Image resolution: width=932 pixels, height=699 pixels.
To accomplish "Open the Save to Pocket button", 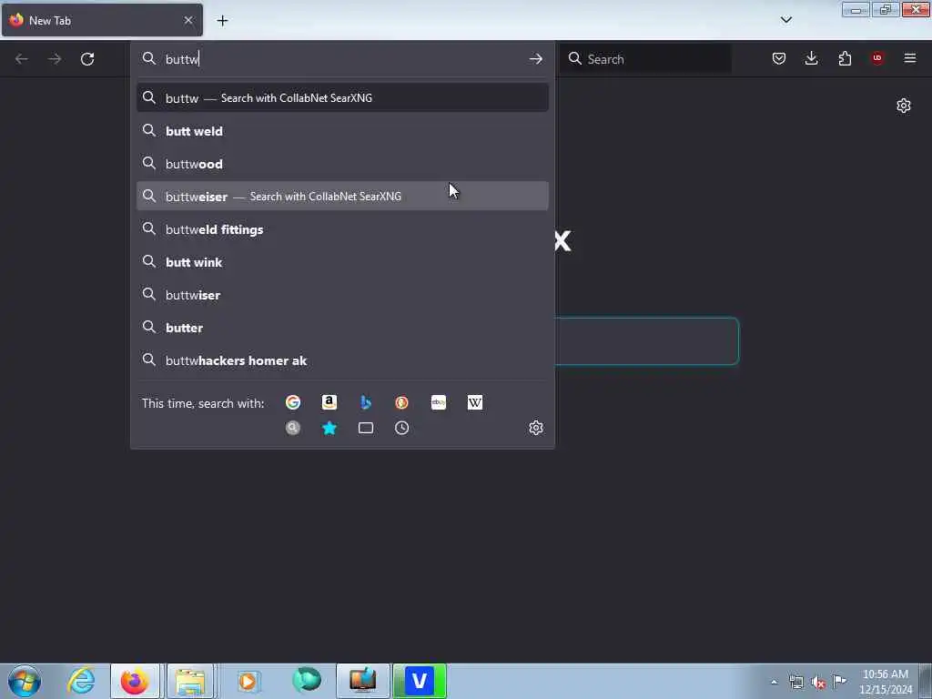I will pos(779,58).
